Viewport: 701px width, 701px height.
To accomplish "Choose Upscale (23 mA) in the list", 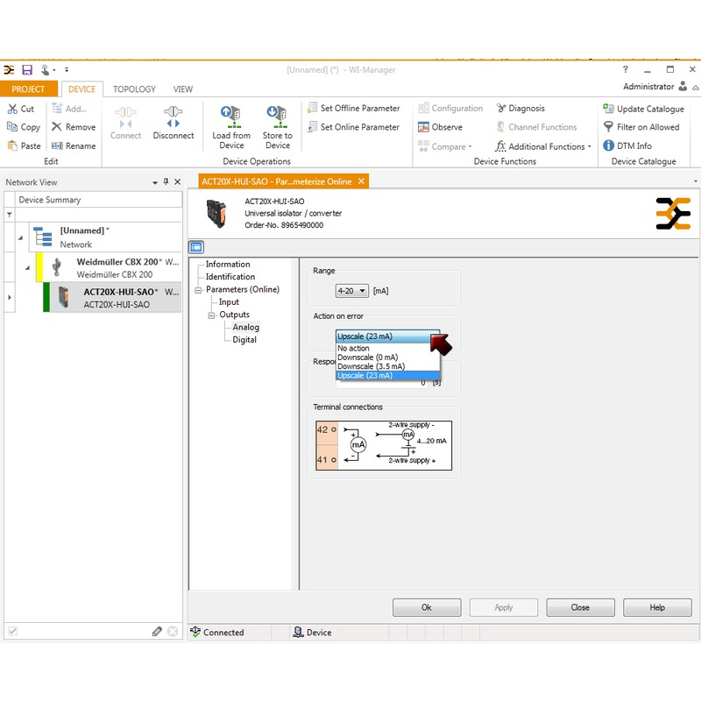I will (x=387, y=376).
